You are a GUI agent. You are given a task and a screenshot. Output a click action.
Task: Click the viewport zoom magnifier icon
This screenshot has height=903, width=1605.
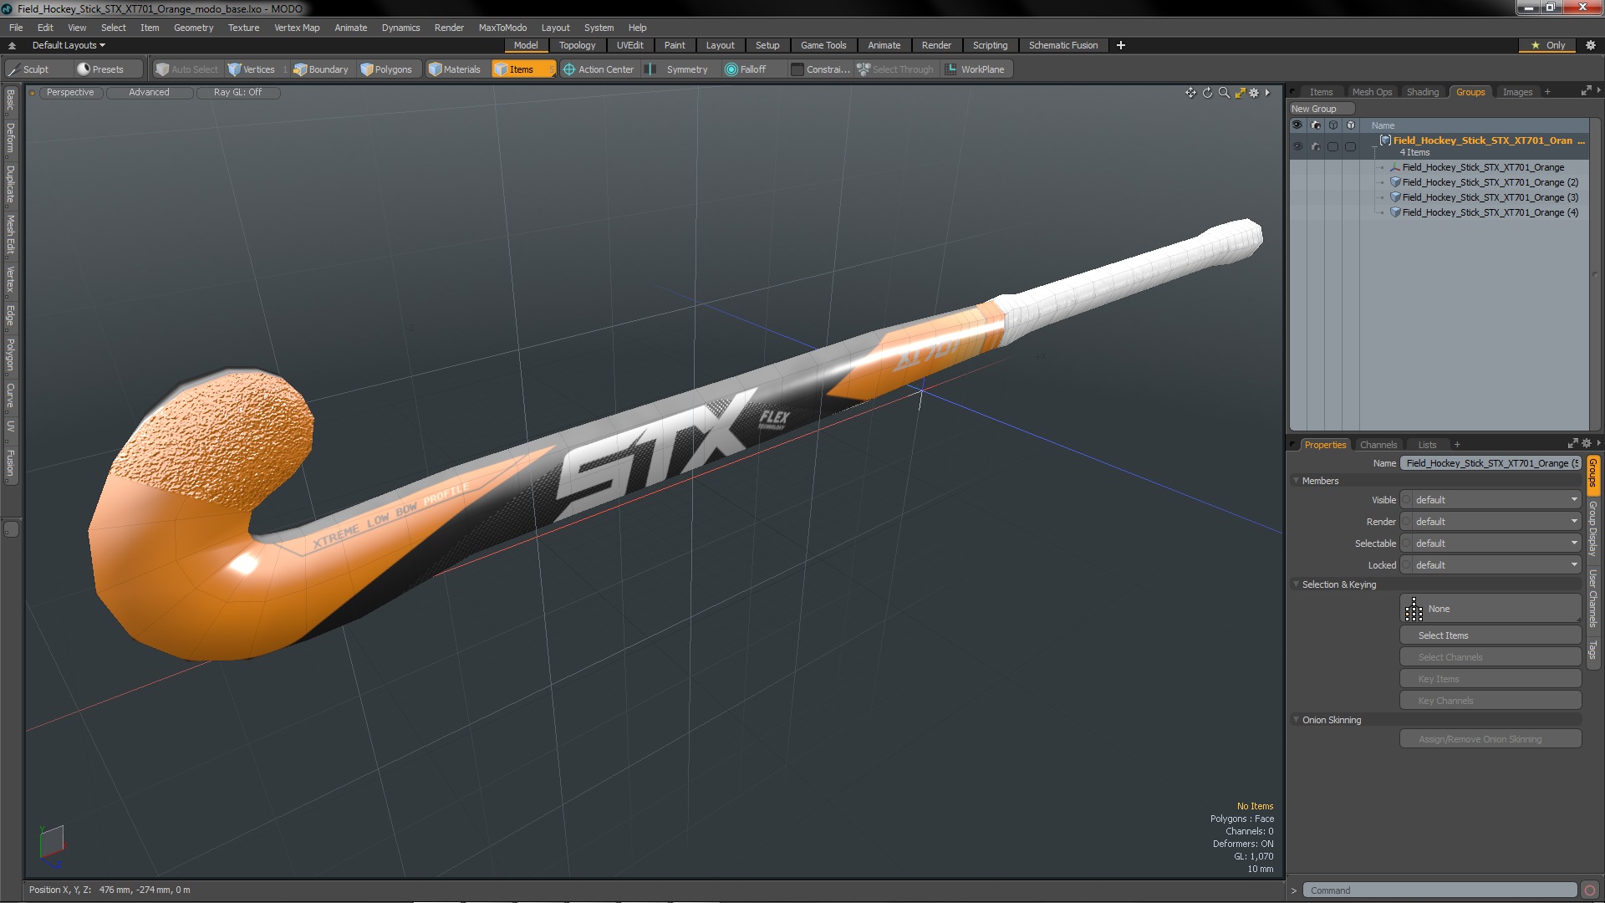tap(1224, 93)
